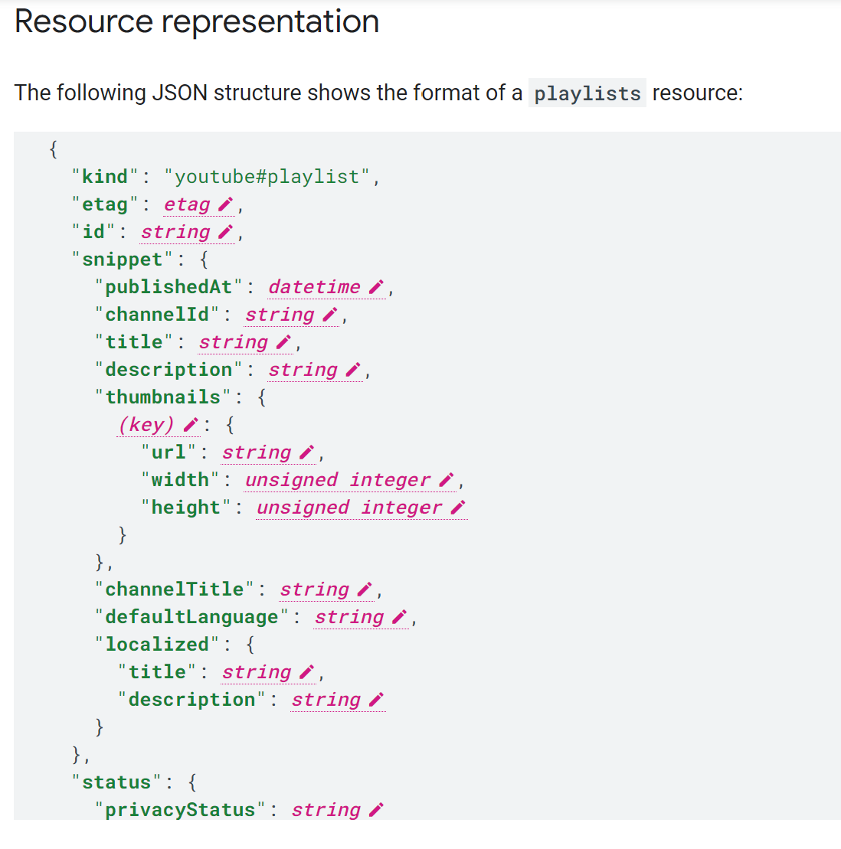Open the etag value link
This screenshot has width=841, height=849.
tap(187, 204)
